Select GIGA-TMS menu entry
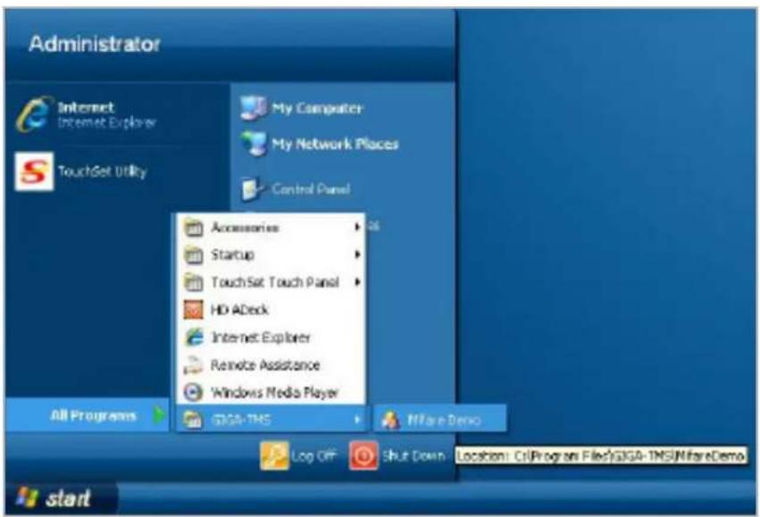 click(271, 420)
